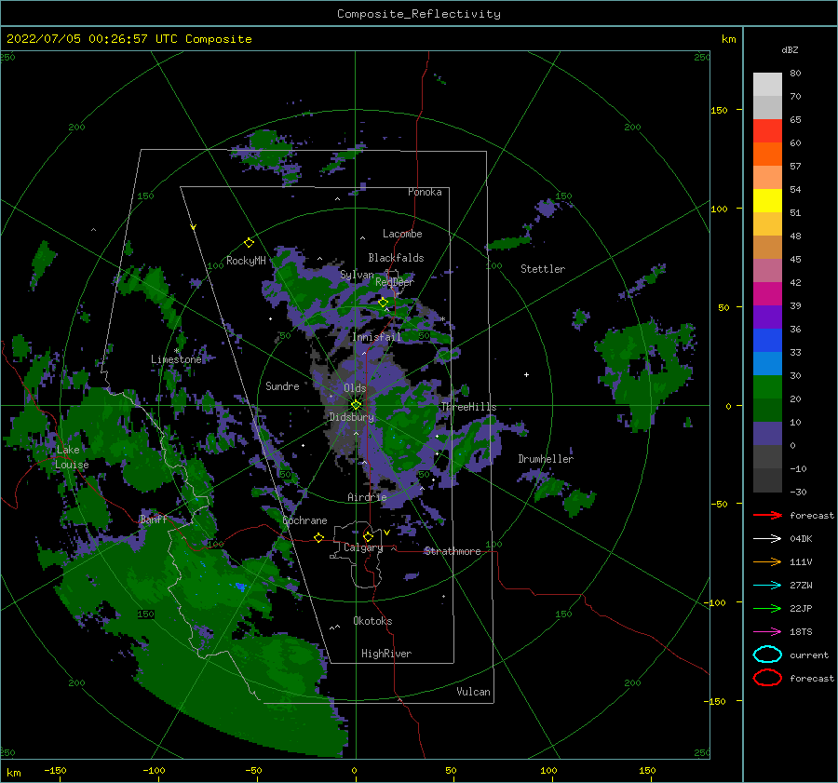Click the yellow radar-site diamond at map center
838x783 pixels.
(356, 405)
